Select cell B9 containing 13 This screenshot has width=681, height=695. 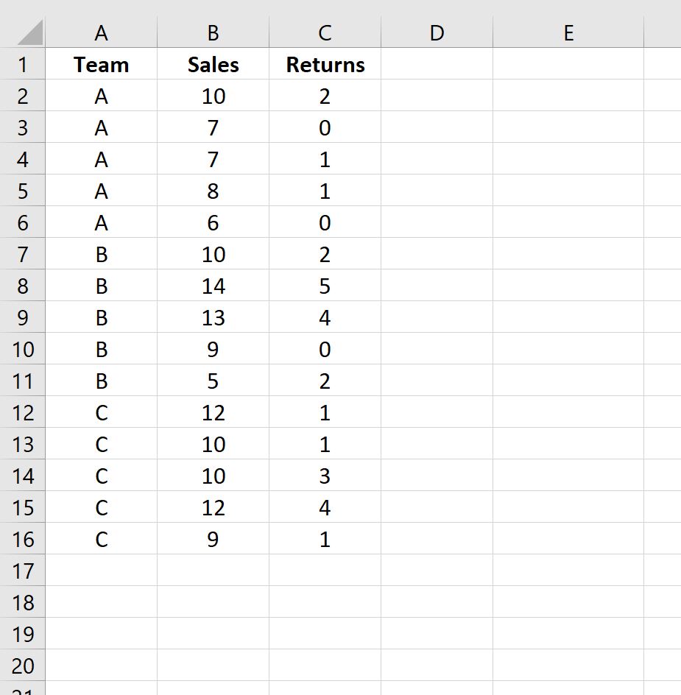coord(213,317)
